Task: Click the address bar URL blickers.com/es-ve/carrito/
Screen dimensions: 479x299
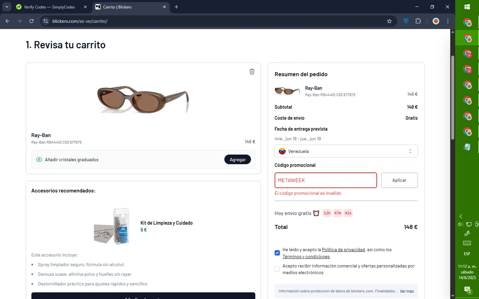Action: pos(80,21)
